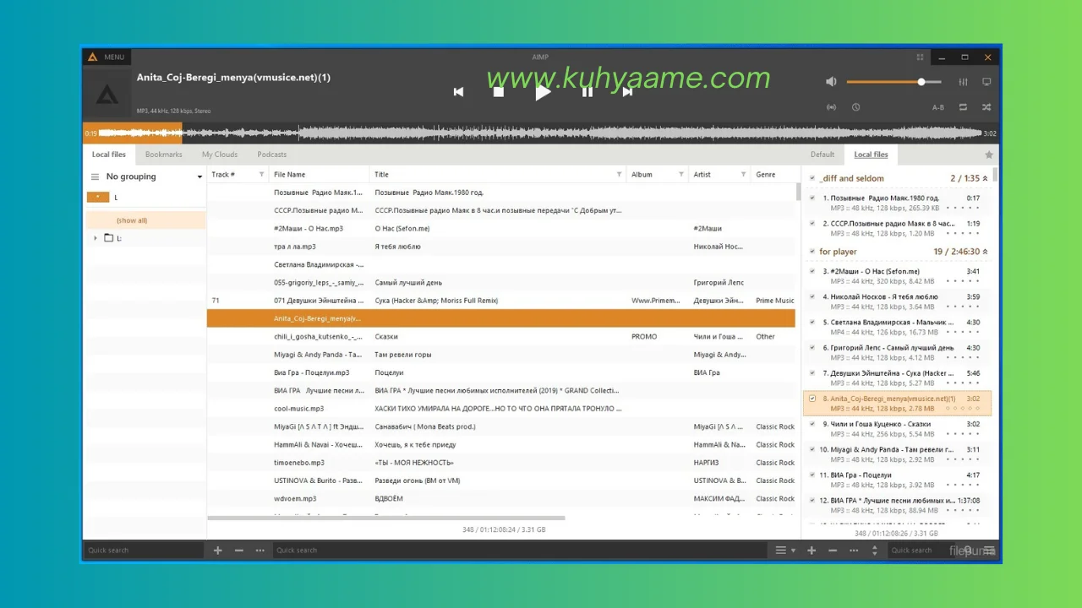Open the playlist view list dropdown
Viewport: 1082px width, 608px height.
(x=785, y=551)
